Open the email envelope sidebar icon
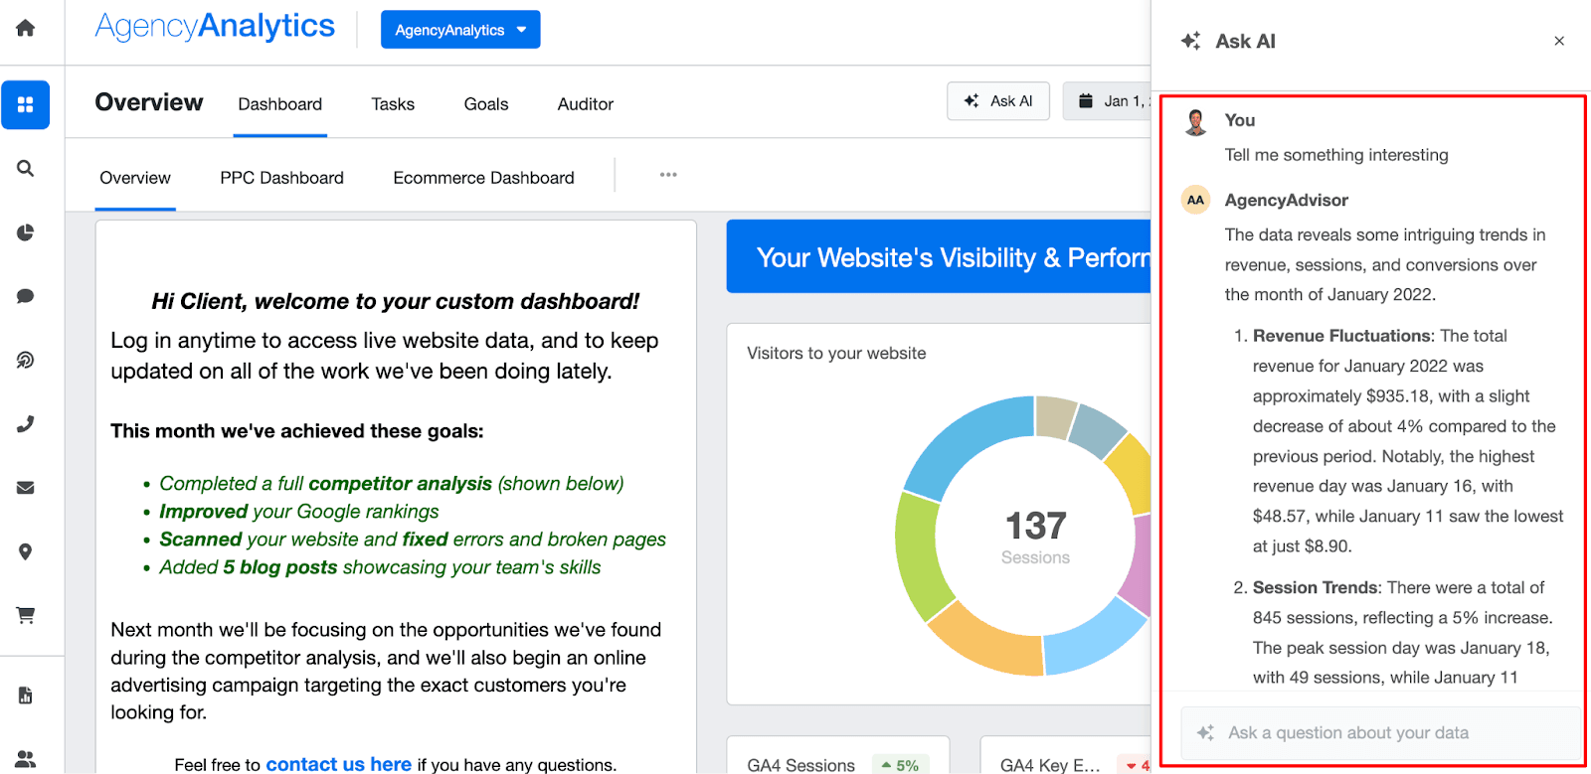Screen dimensions: 1591x774 coord(26,488)
